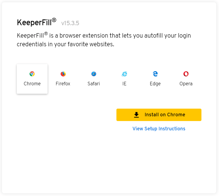The image size is (219, 196).
Task: Click the download arrow icon in the yellow button
Action: [x=136, y=115]
